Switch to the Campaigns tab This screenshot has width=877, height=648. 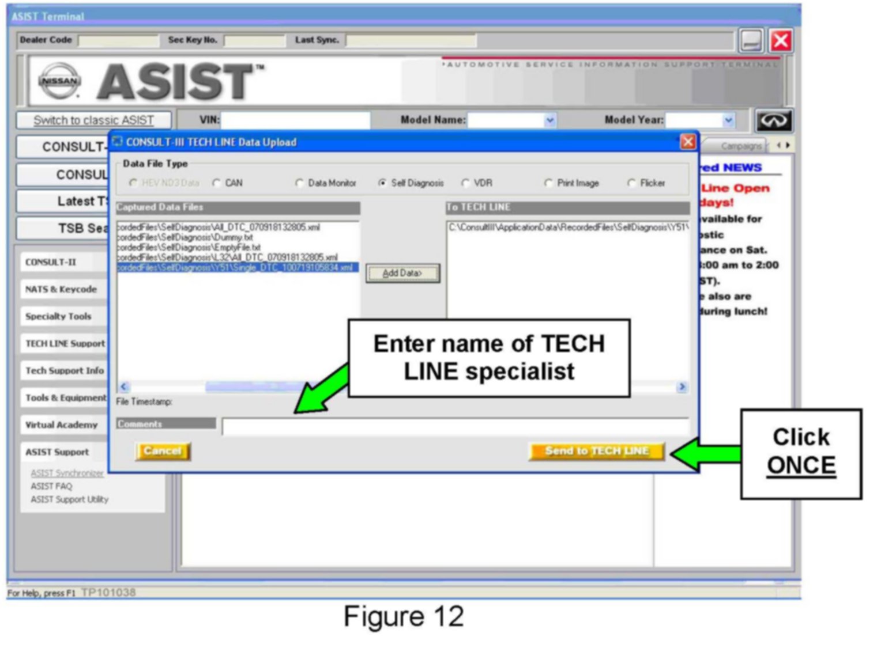[740, 146]
